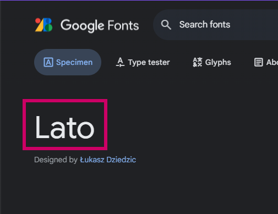278x214 pixels.
Task: Switch to the Type tester tab
Action: point(143,62)
